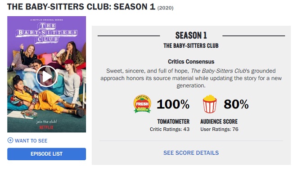This screenshot has width=297, height=171.
Task: Click the Want to See text
Action: pyautogui.click(x=31, y=141)
